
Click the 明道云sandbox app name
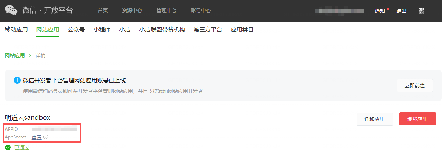click(28, 117)
